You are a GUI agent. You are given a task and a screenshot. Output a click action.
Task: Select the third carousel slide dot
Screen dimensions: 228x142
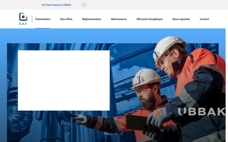(x=122, y=134)
